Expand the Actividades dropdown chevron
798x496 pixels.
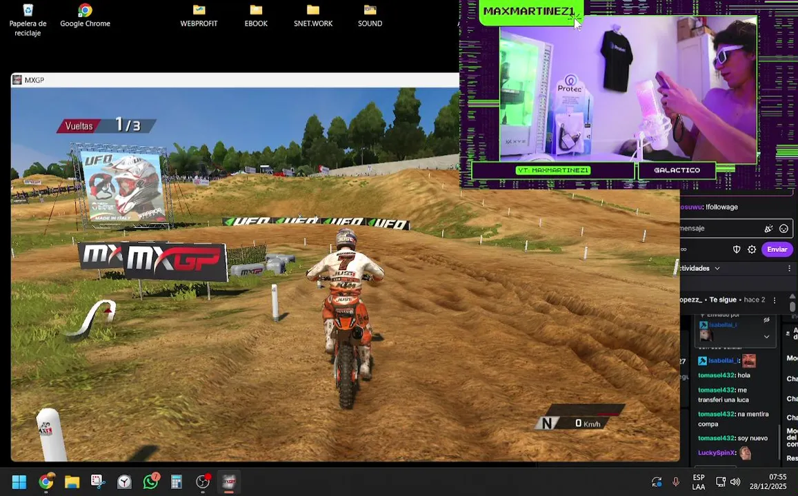coord(717,269)
